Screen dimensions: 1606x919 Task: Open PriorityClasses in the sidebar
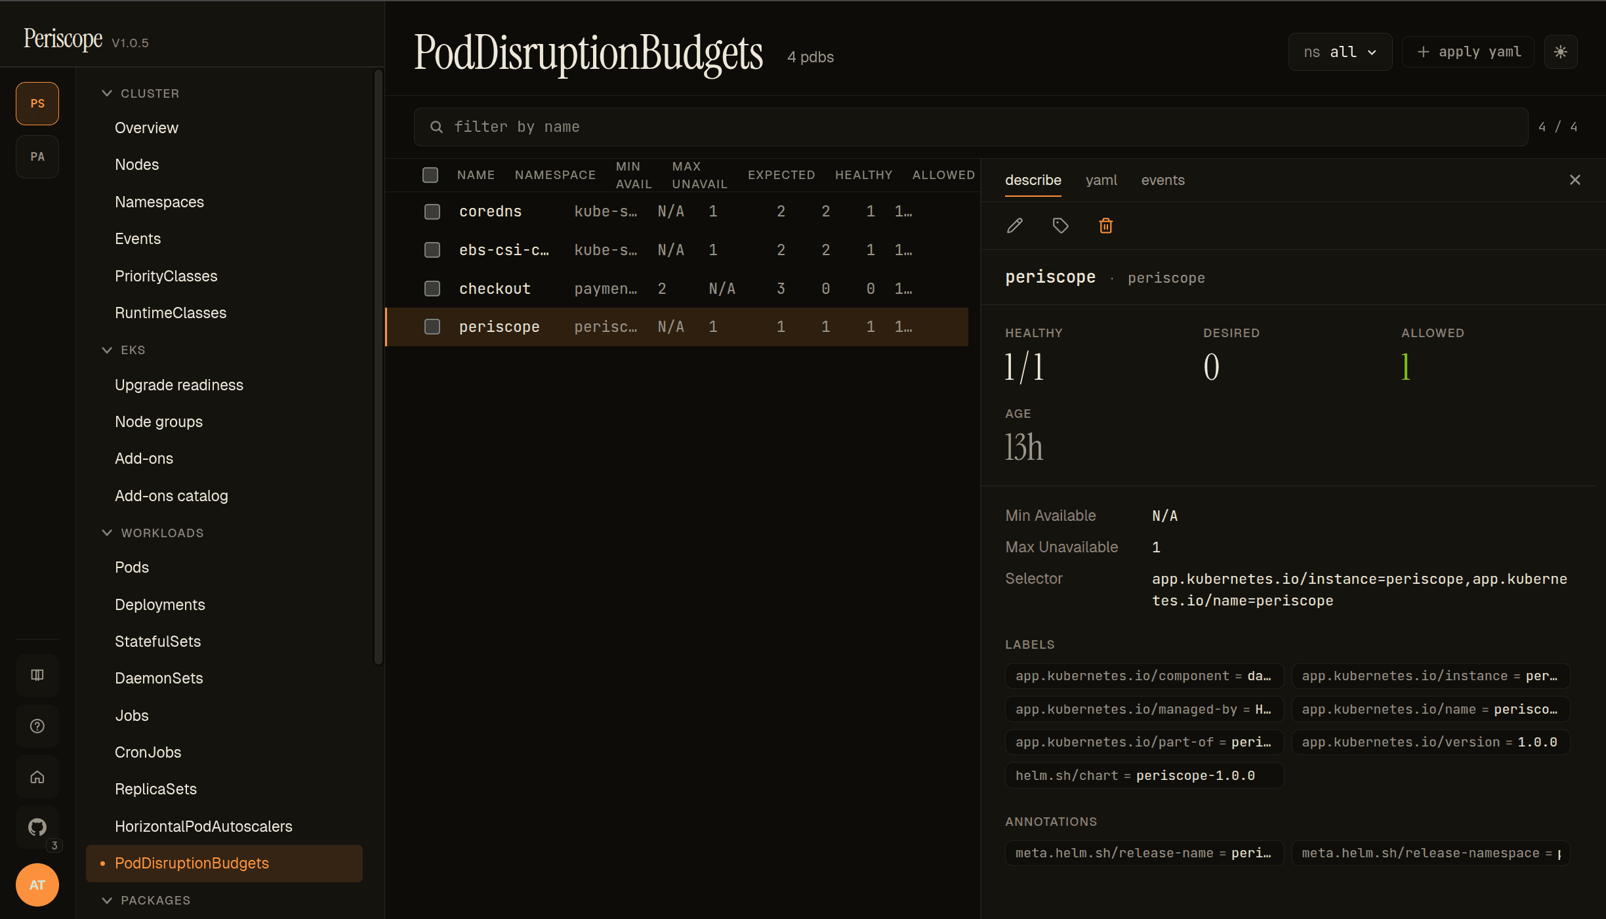pyautogui.click(x=224, y=276)
